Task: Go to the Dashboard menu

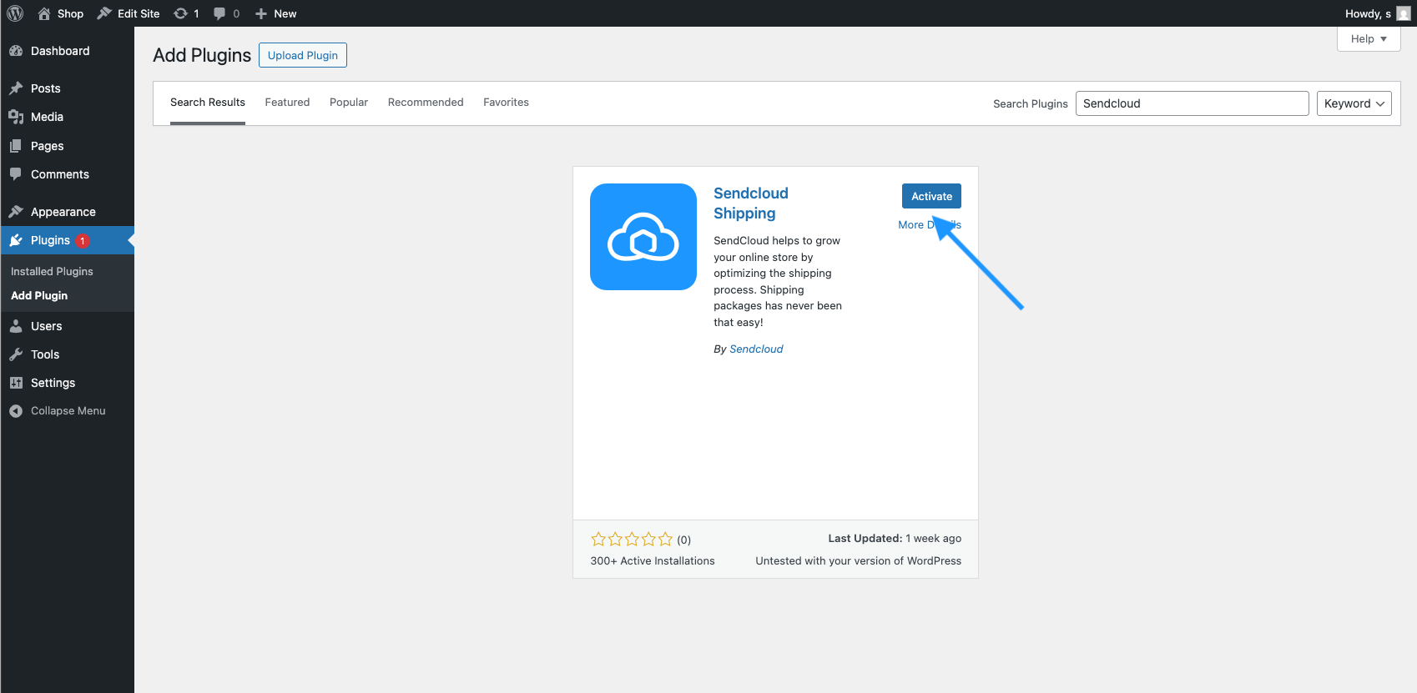Action: [60, 51]
